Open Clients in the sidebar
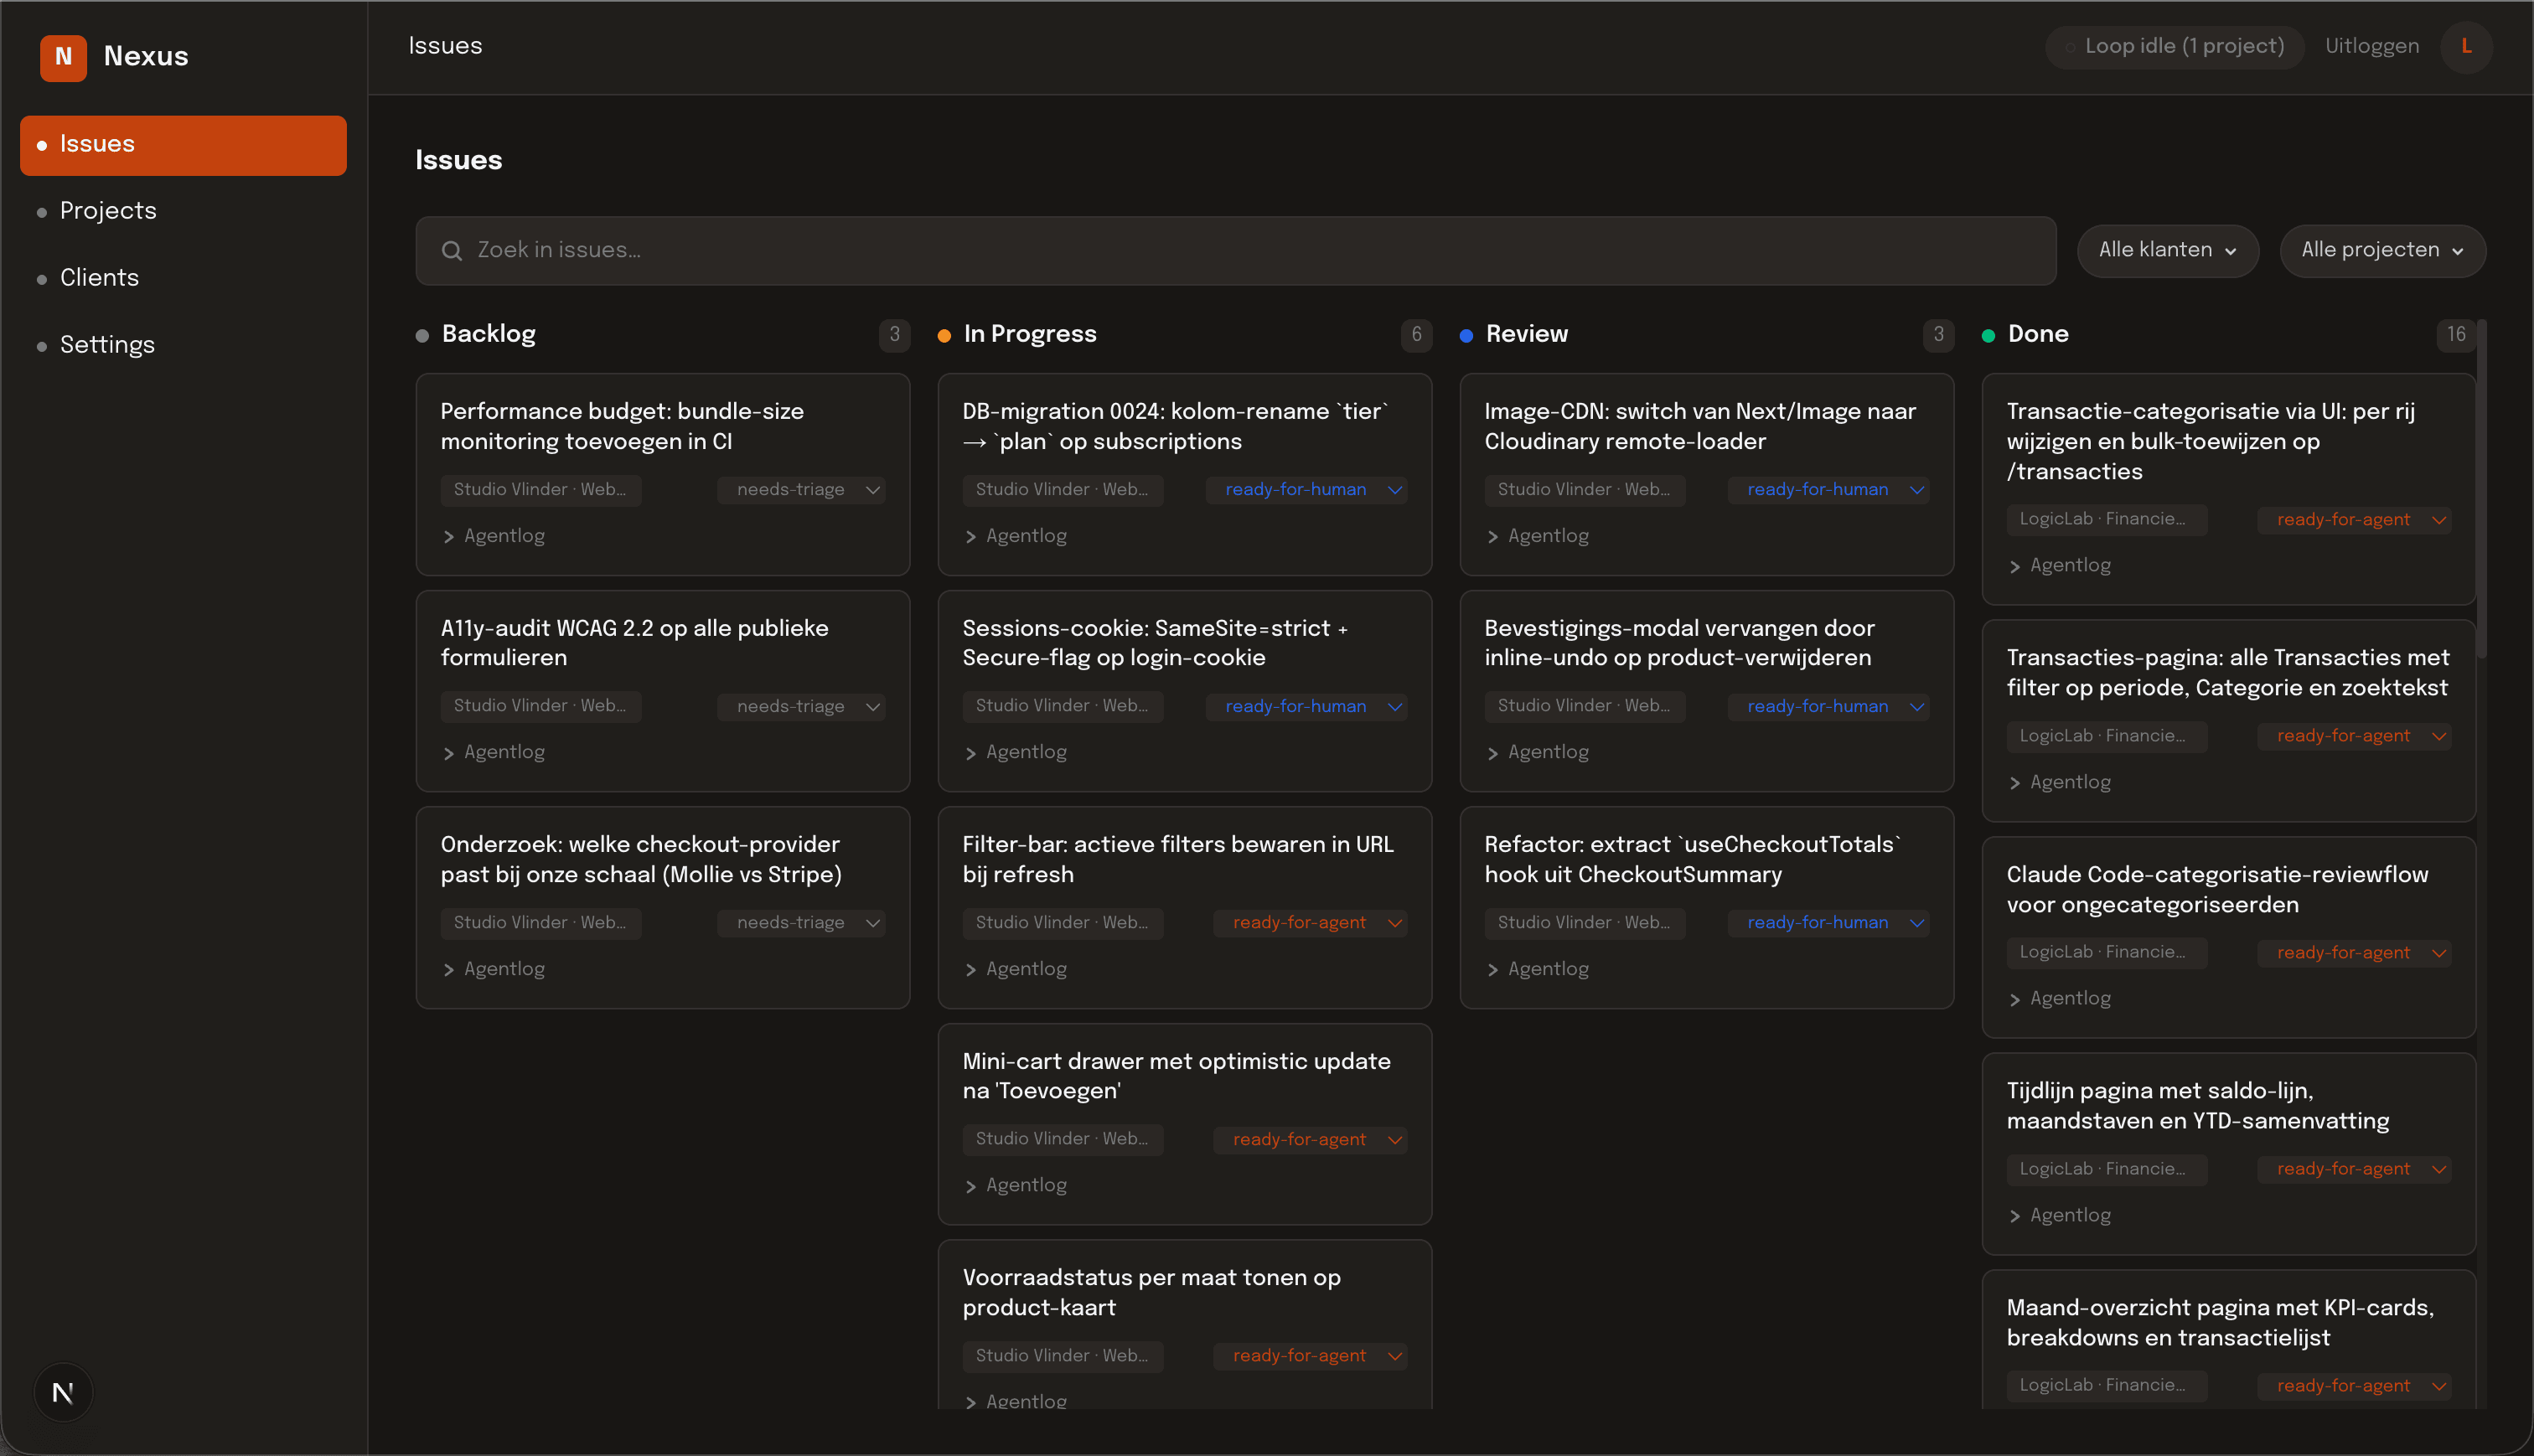Screen dimensions: 2534x1456 pyautogui.click(x=183, y=279)
